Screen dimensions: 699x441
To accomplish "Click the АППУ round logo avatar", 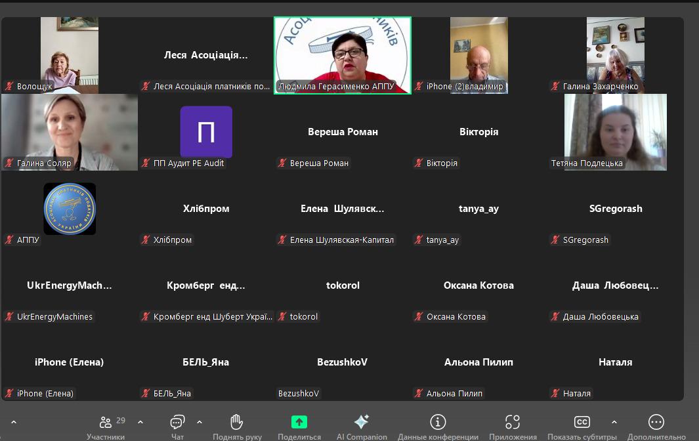I will [70, 209].
